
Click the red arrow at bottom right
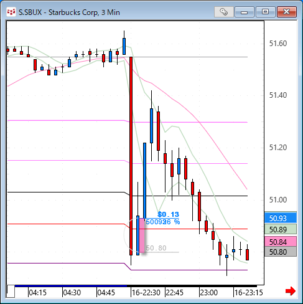[291, 291]
